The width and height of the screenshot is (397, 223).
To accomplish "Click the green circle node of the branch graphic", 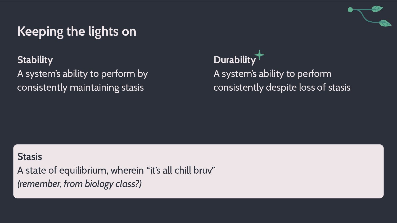I will coord(350,10).
